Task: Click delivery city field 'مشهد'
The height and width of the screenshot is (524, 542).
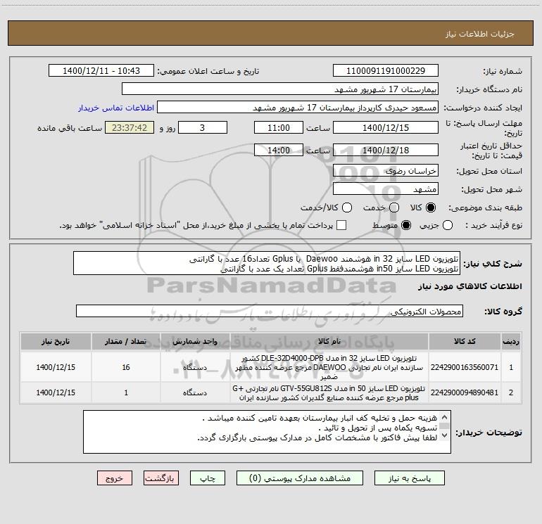Action: (386, 189)
